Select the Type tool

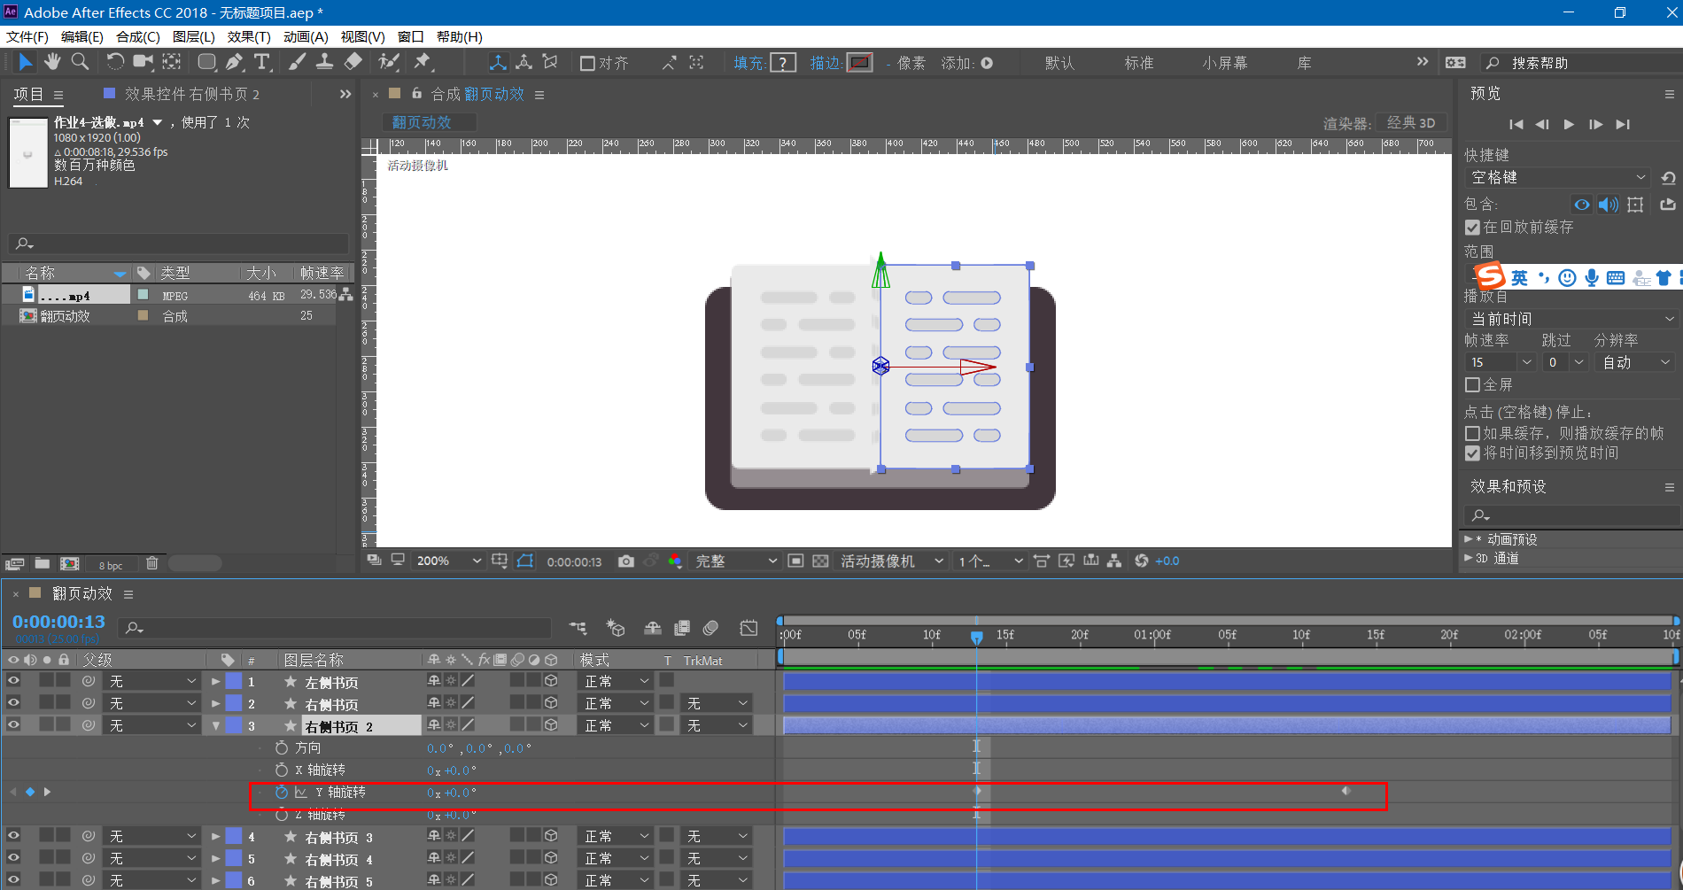[262, 62]
